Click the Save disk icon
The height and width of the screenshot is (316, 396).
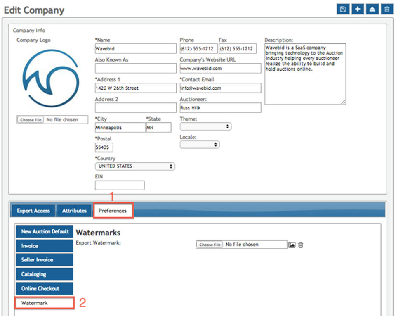click(343, 10)
